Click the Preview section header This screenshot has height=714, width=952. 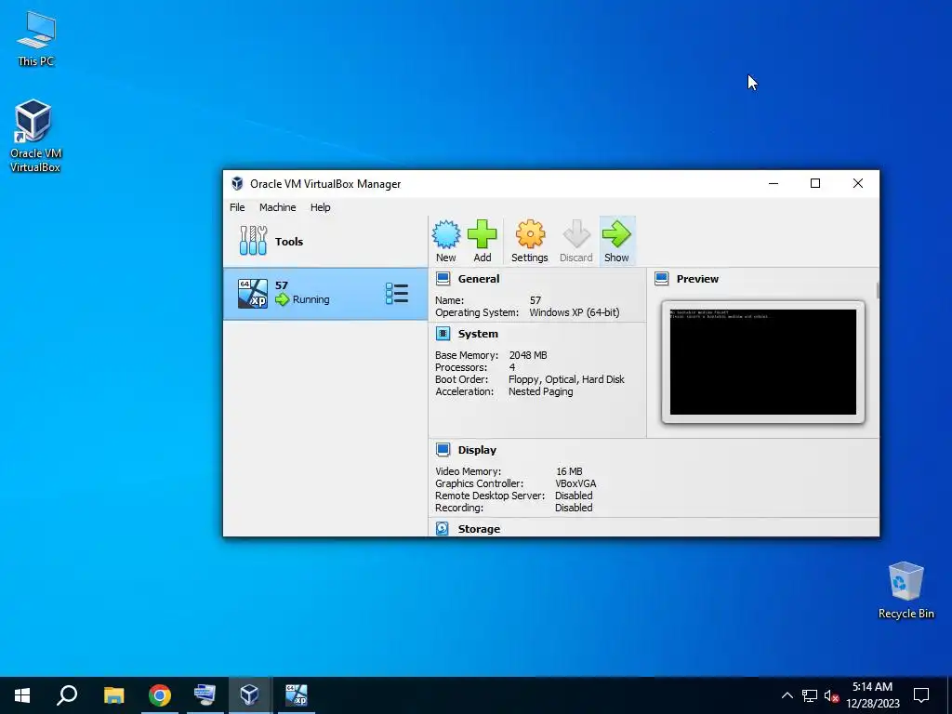click(x=697, y=279)
